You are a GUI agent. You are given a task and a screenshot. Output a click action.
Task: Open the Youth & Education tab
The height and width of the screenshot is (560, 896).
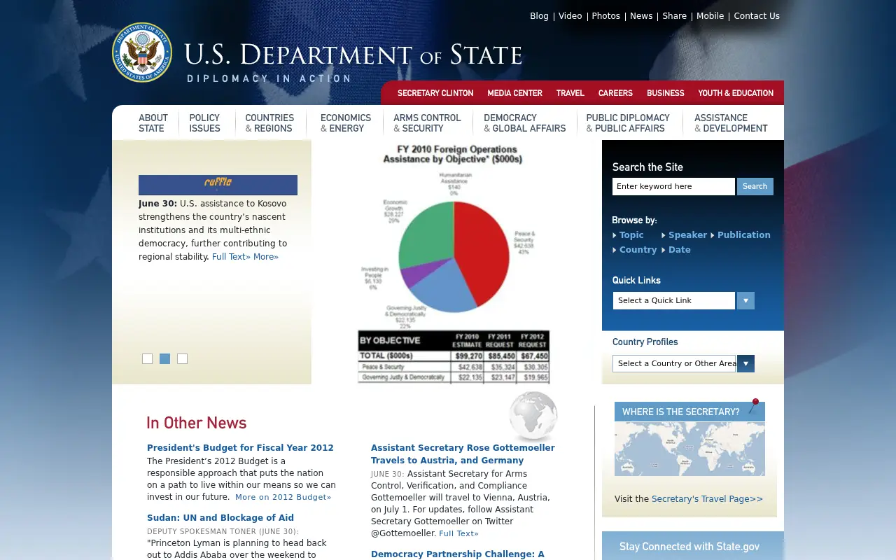pos(736,93)
